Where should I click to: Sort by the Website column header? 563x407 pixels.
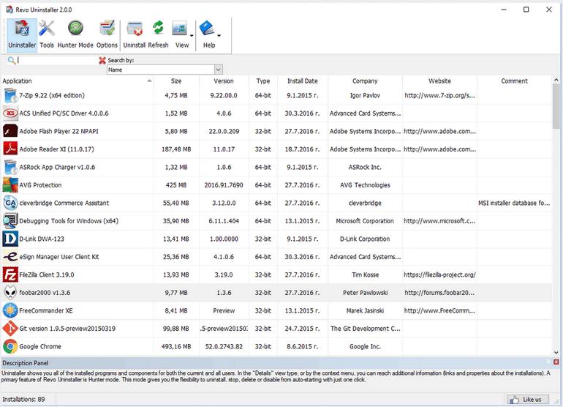coord(439,81)
